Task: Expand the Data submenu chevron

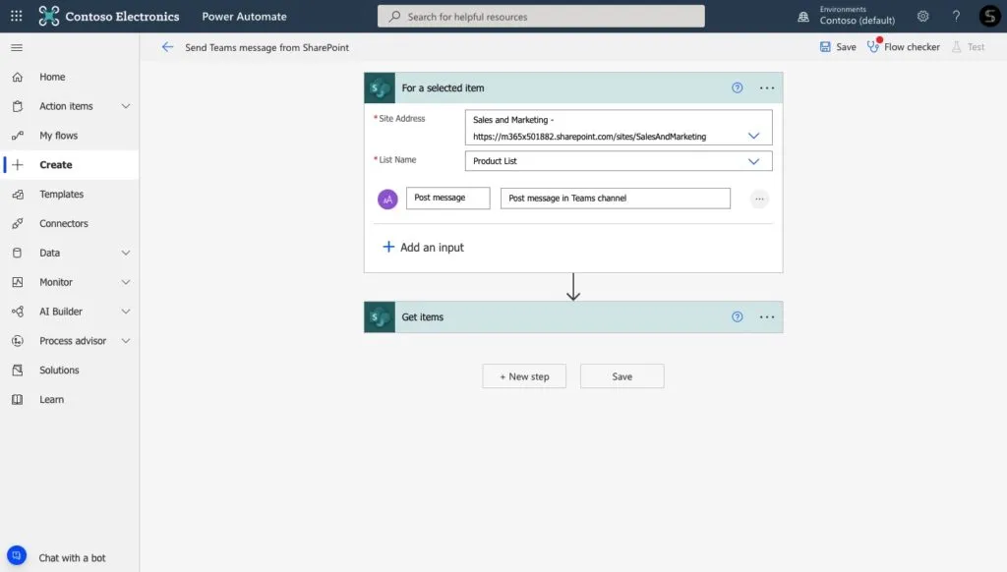Action: click(x=126, y=253)
